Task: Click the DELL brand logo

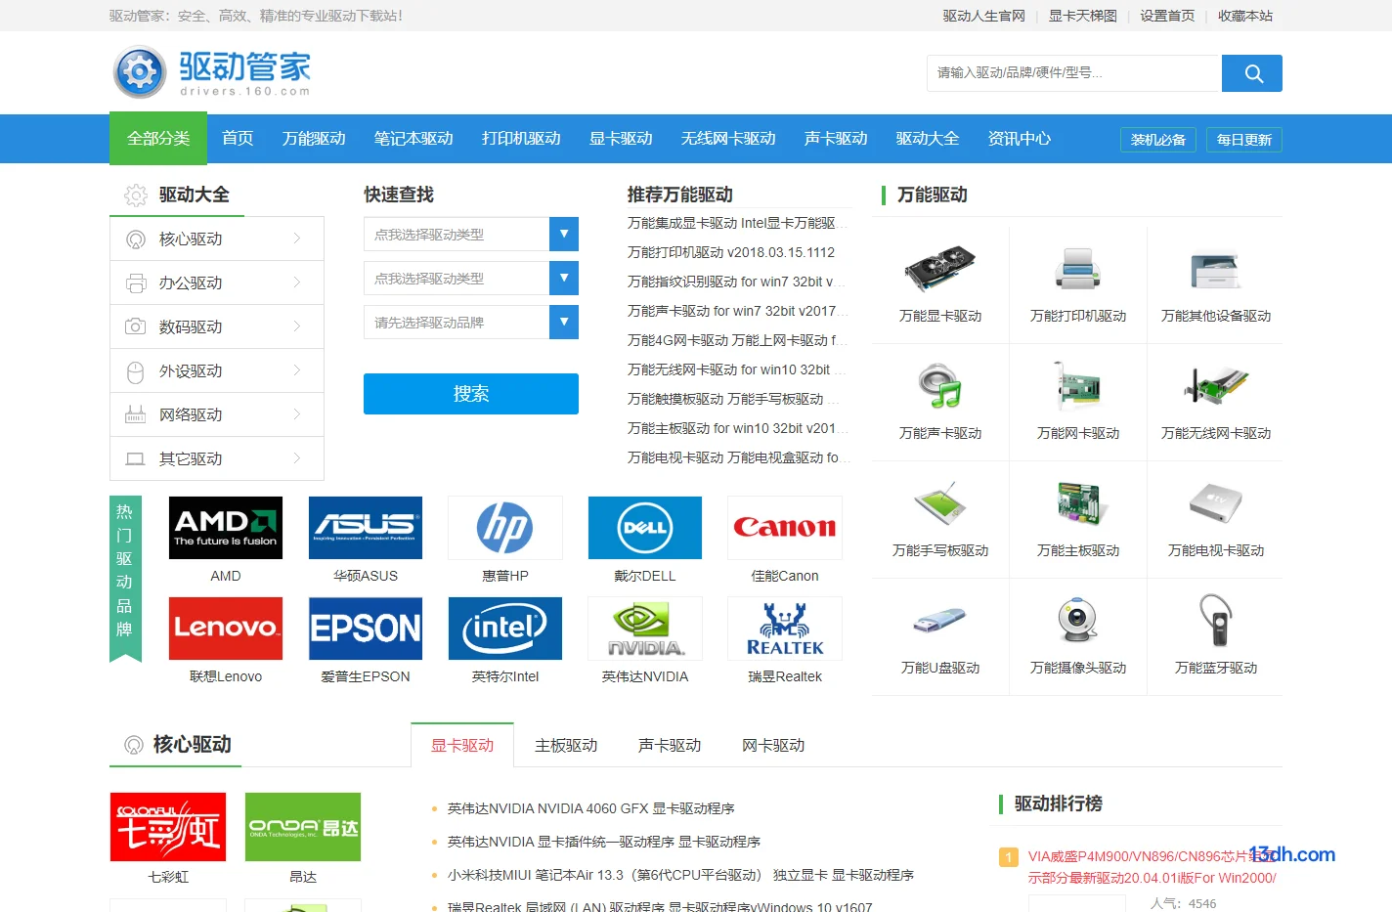Action: coord(645,528)
